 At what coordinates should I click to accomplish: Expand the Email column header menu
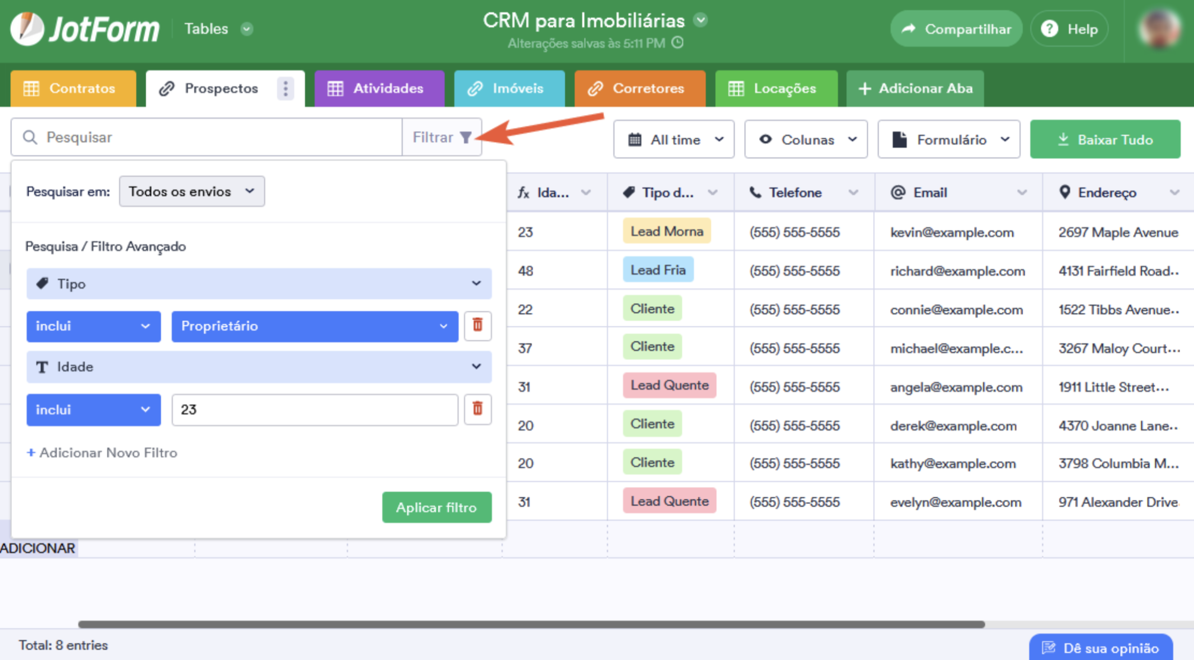pyautogui.click(x=1021, y=192)
